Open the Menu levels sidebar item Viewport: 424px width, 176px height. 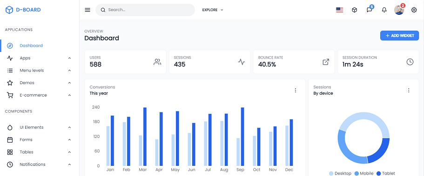(x=40, y=71)
